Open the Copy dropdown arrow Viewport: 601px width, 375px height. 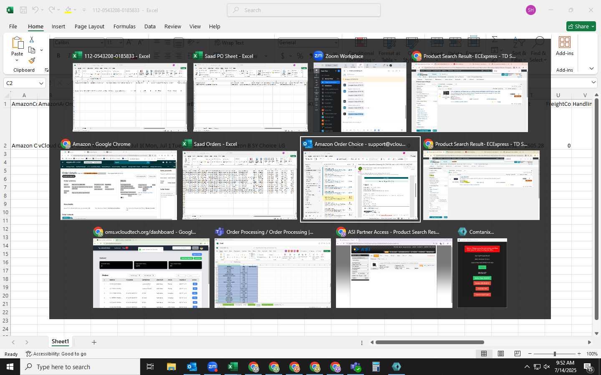(x=41, y=50)
